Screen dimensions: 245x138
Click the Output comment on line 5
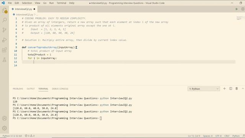[48, 33]
